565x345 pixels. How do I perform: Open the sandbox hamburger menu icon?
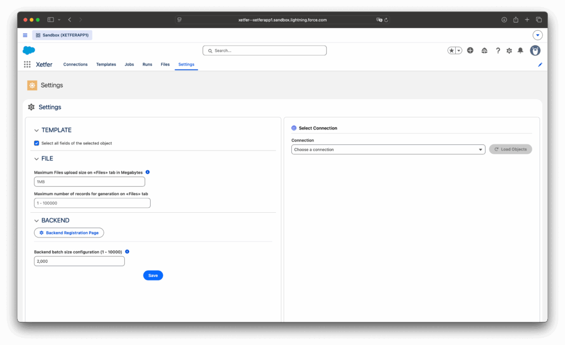tap(25, 35)
